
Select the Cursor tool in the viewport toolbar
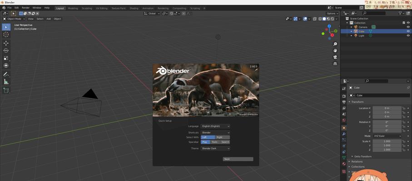click(x=6, y=34)
